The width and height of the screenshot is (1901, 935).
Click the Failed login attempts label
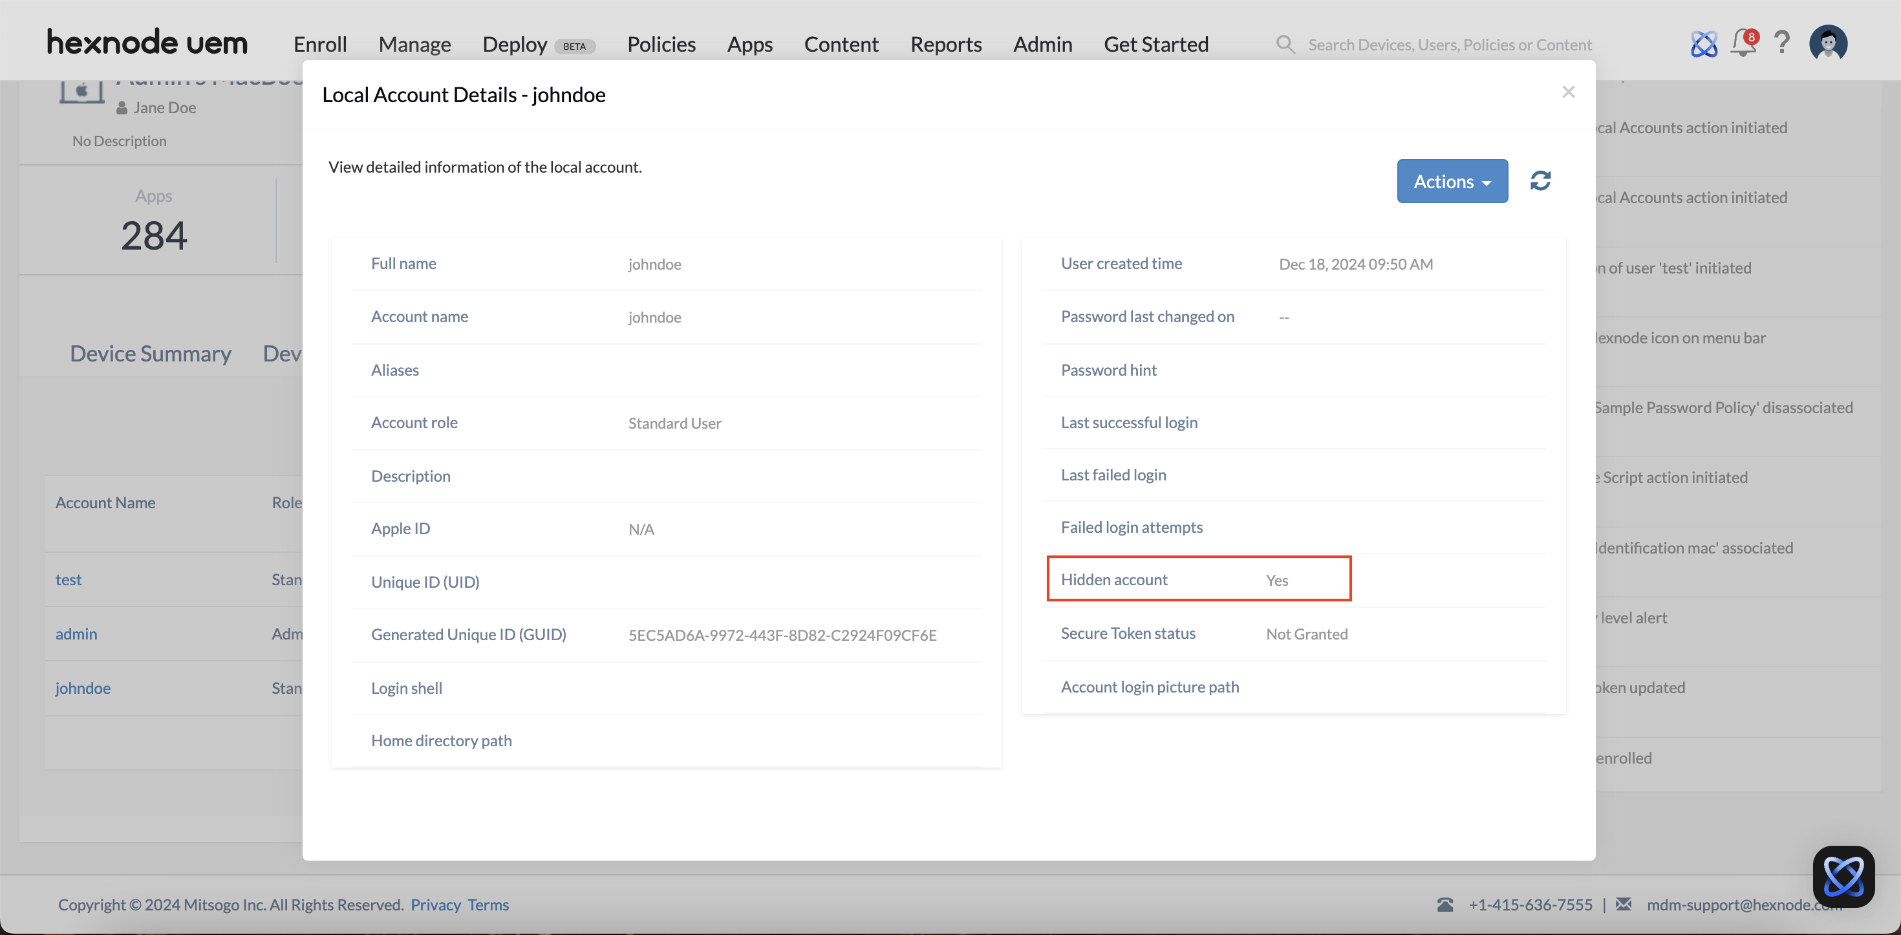(1132, 527)
